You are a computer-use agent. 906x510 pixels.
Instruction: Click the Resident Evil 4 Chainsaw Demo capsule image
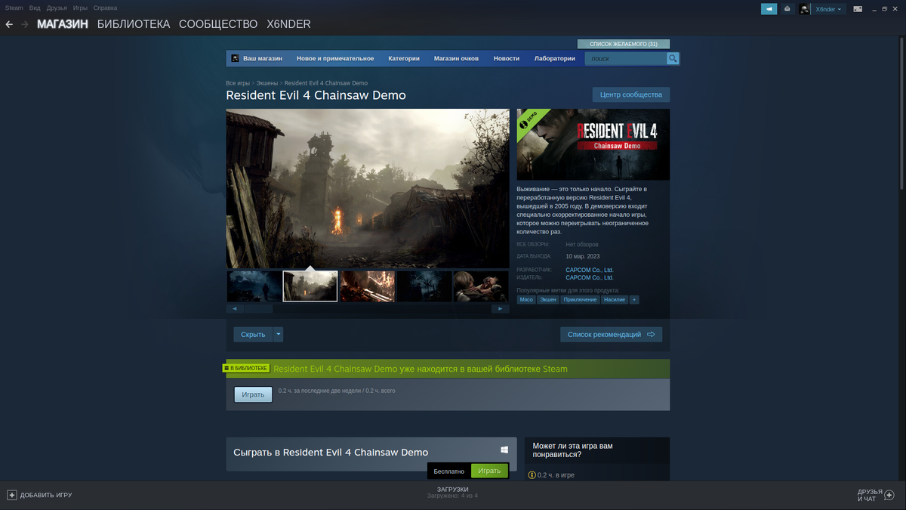(593, 144)
